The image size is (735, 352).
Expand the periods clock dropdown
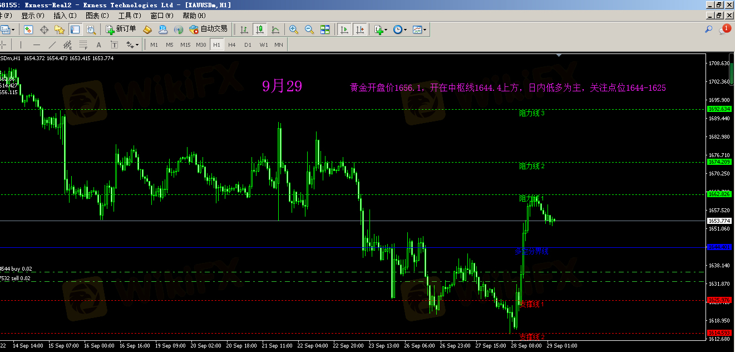[x=406, y=30]
